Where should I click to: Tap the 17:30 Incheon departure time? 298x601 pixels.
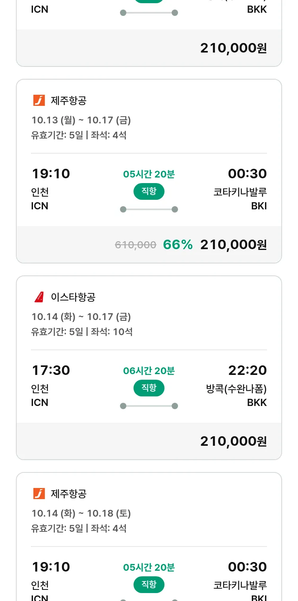click(x=51, y=371)
